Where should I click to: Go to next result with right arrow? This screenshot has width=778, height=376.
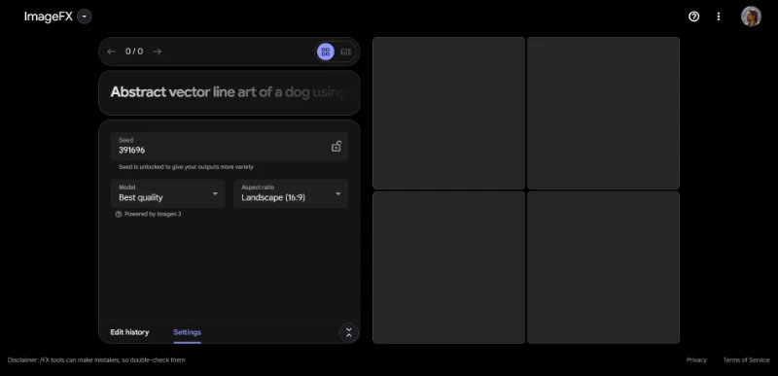tap(158, 51)
